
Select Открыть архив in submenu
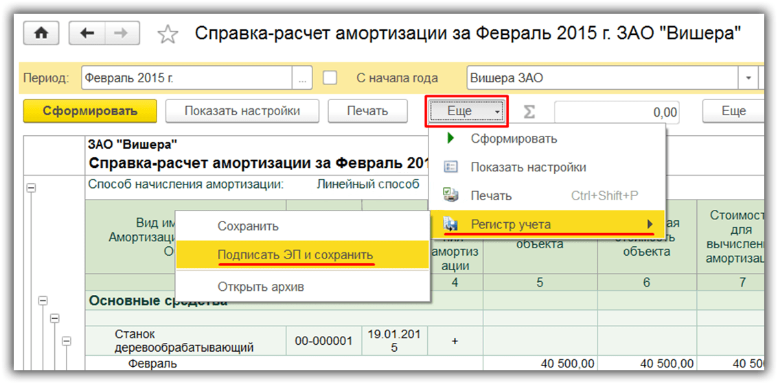click(260, 287)
